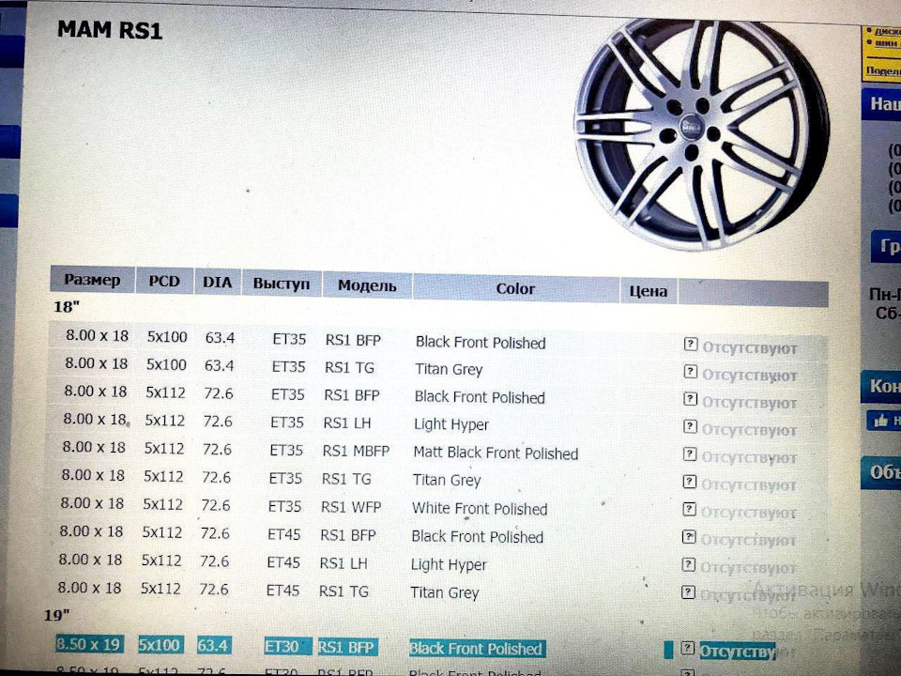Click the 'MAM RS1' page heading
This screenshot has width=901, height=676.
click(x=110, y=30)
